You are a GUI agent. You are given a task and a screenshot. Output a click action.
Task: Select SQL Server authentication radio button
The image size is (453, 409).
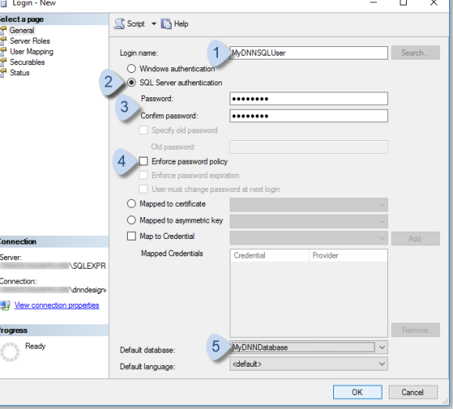(x=131, y=82)
